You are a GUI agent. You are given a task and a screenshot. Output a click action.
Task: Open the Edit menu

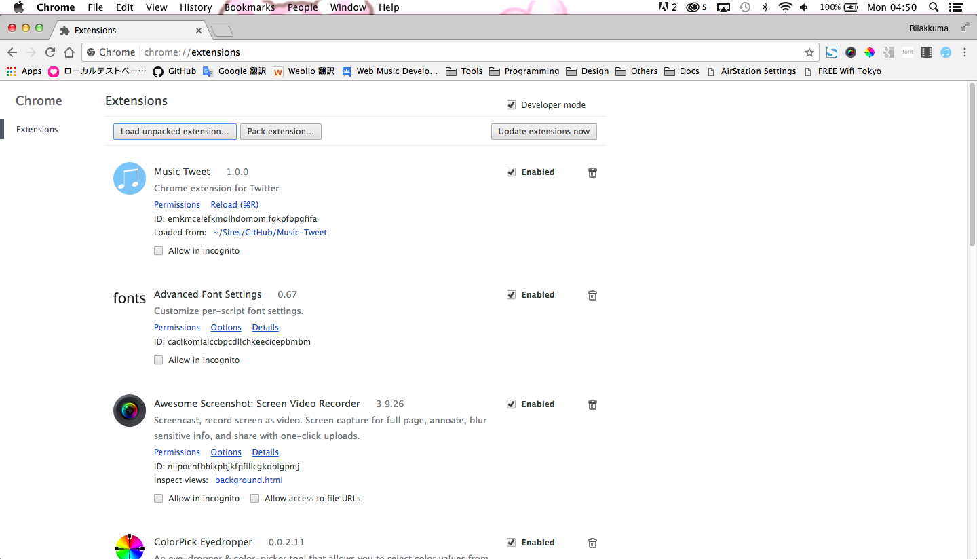click(124, 7)
